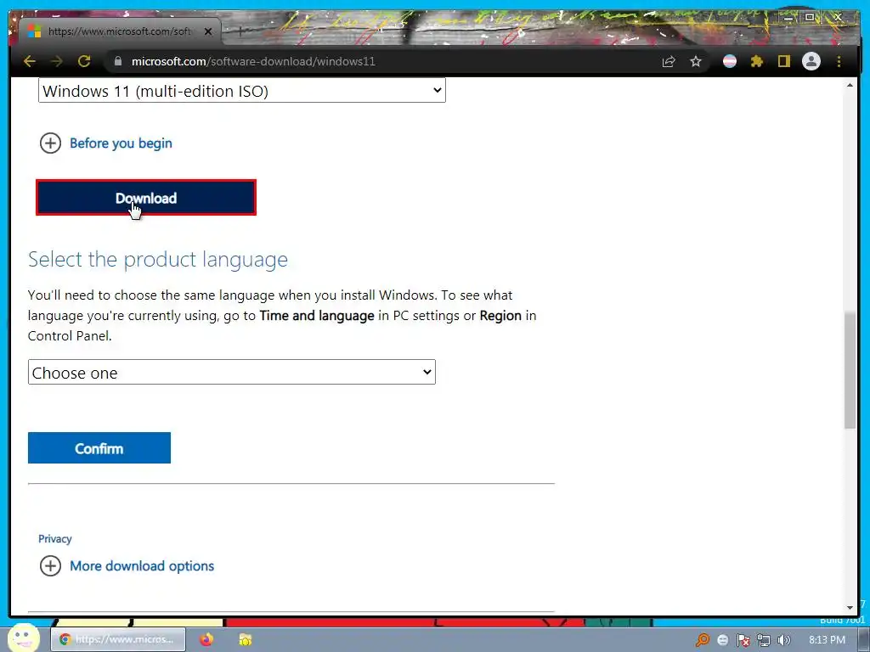
Task: Click the 8:13 PM clock
Action: coord(827,640)
